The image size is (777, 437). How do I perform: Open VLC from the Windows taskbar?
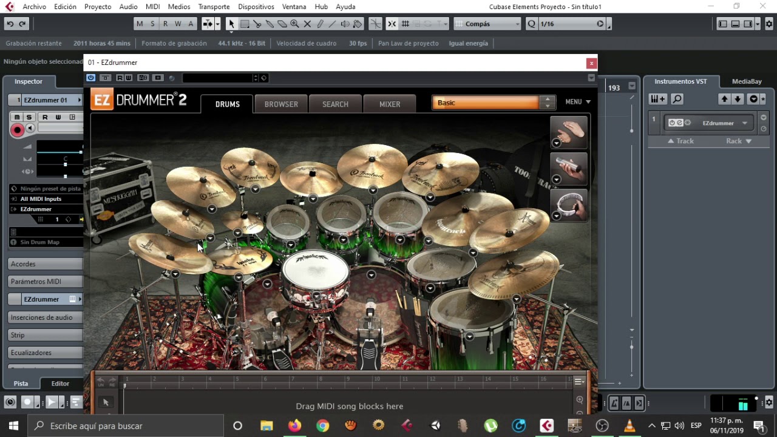tap(629, 425)
